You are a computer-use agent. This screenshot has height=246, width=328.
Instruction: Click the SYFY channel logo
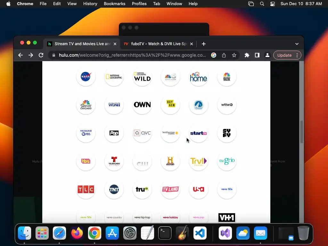point(227,133)
